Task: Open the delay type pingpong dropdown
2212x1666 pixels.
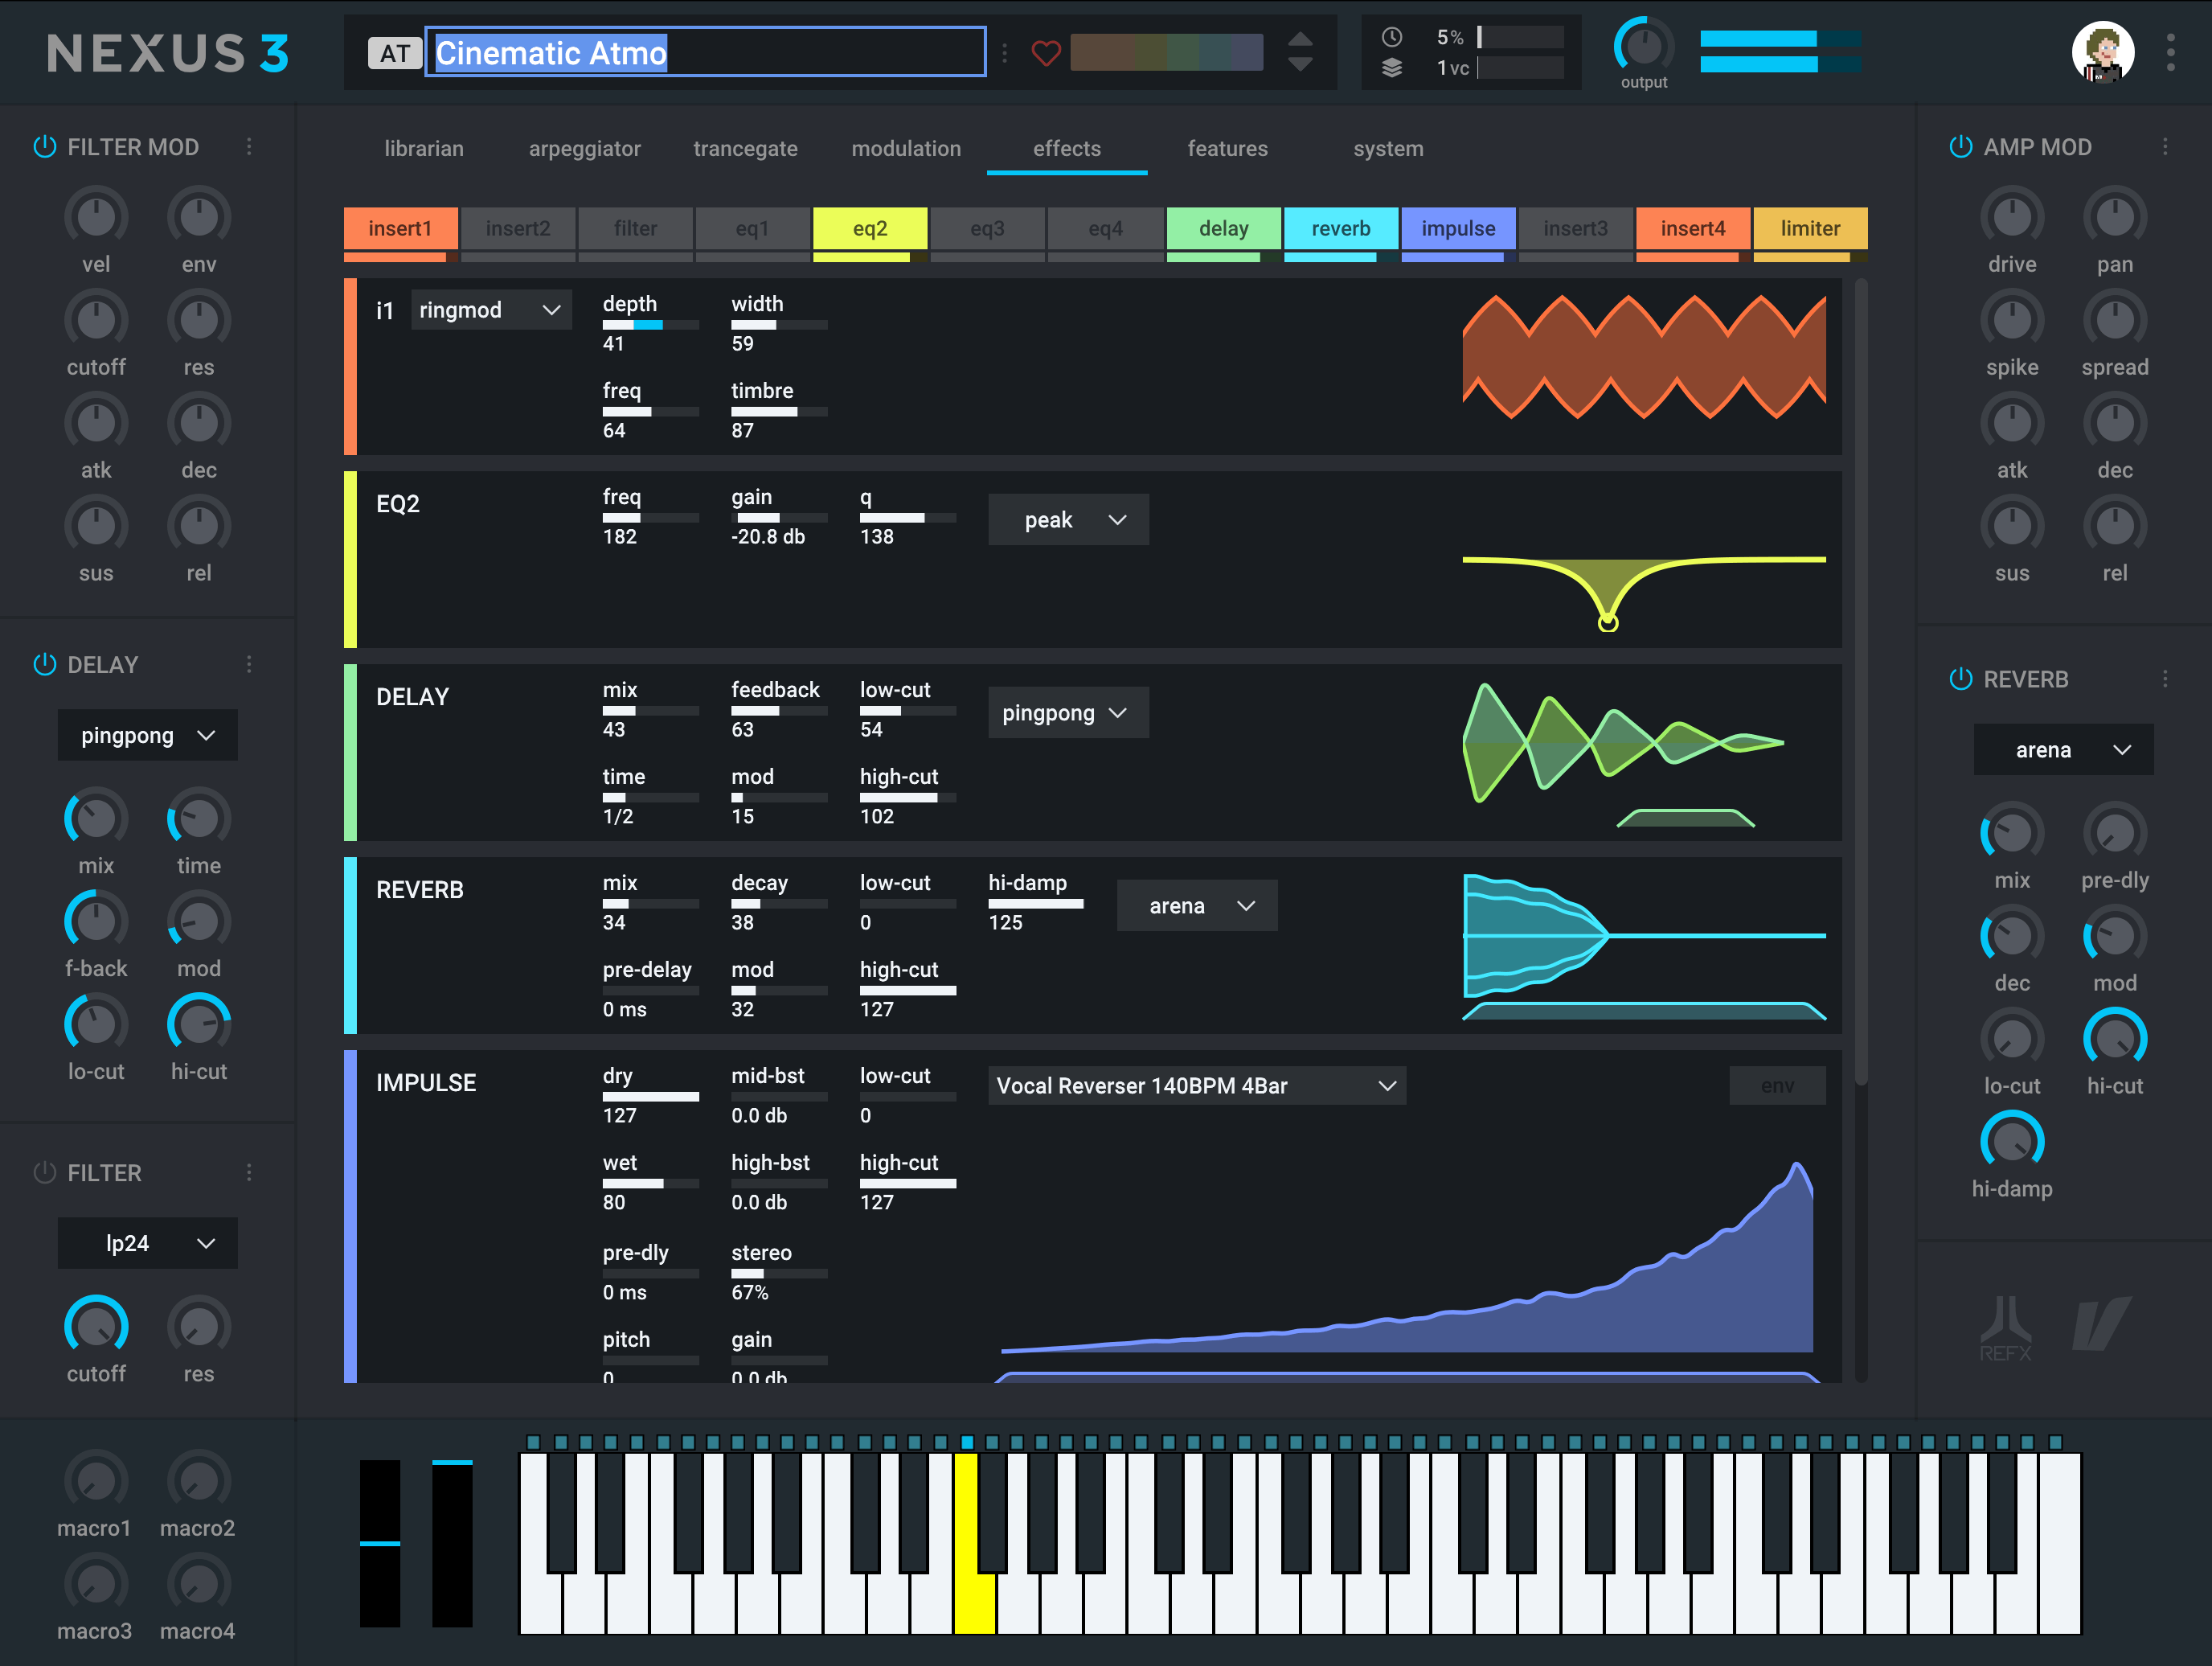Action: tap(1070, 712)
